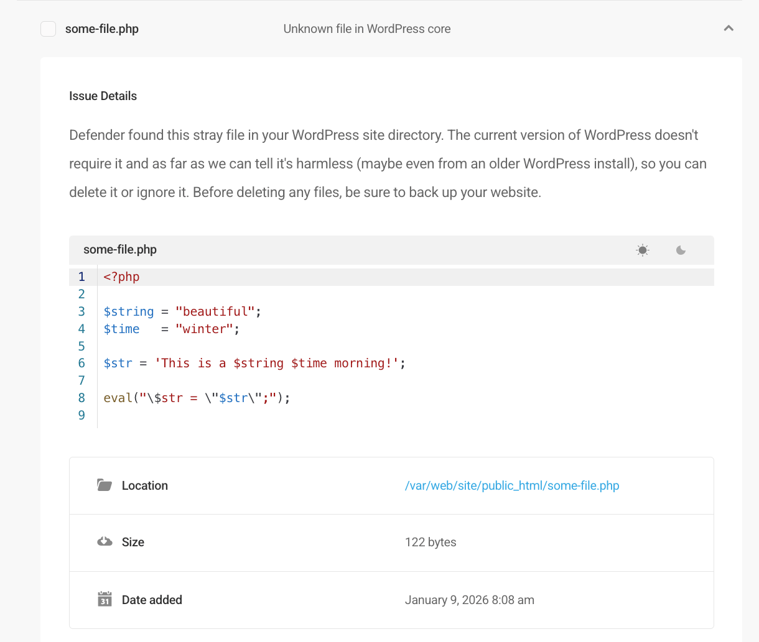The height and width of the screenshot is (642, 759).
Task: Click the opening <?php tag
Action: 121,277
